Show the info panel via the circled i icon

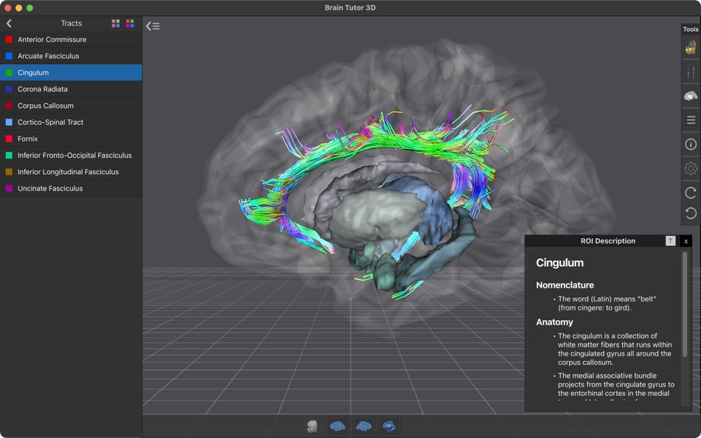(690, 144)
